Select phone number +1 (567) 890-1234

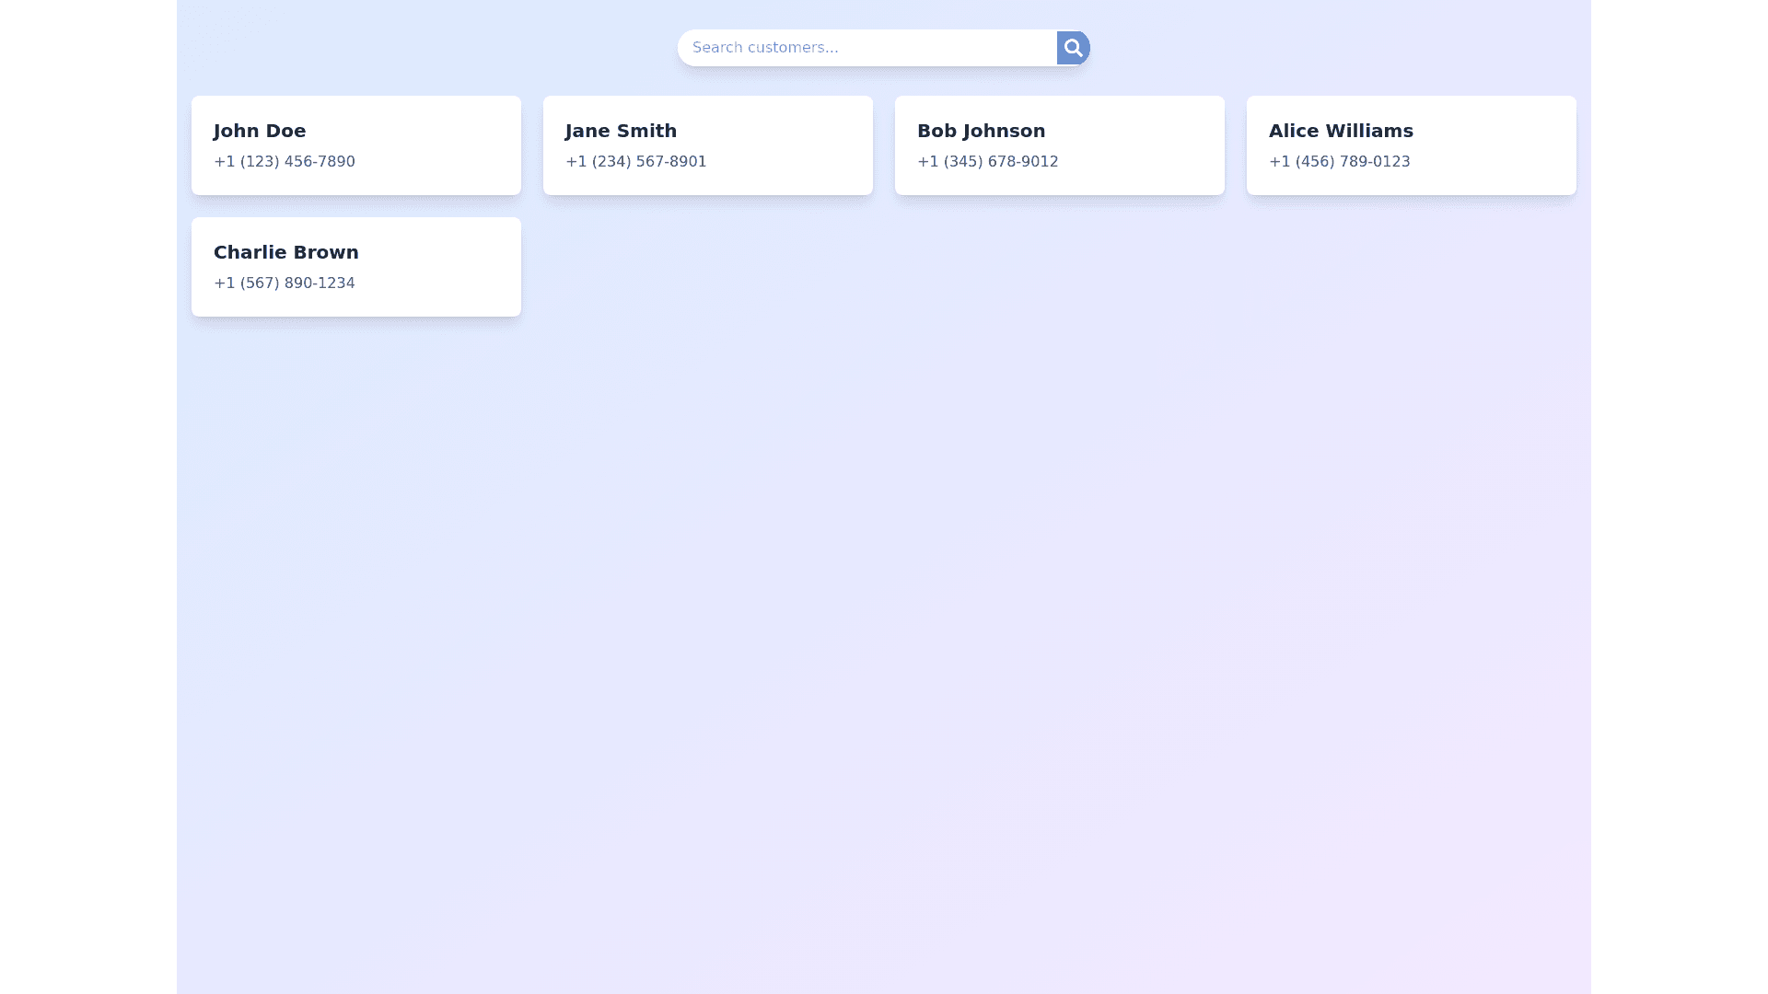(284, 283)
